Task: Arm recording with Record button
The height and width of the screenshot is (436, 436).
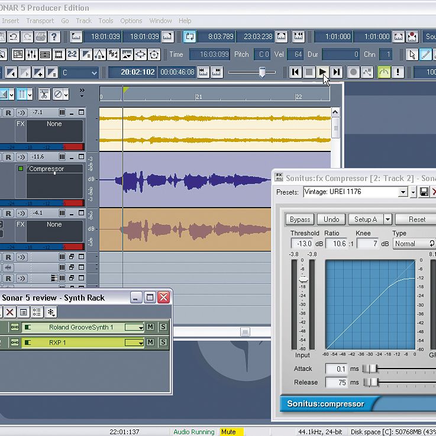Action: [x=353, y=72]
